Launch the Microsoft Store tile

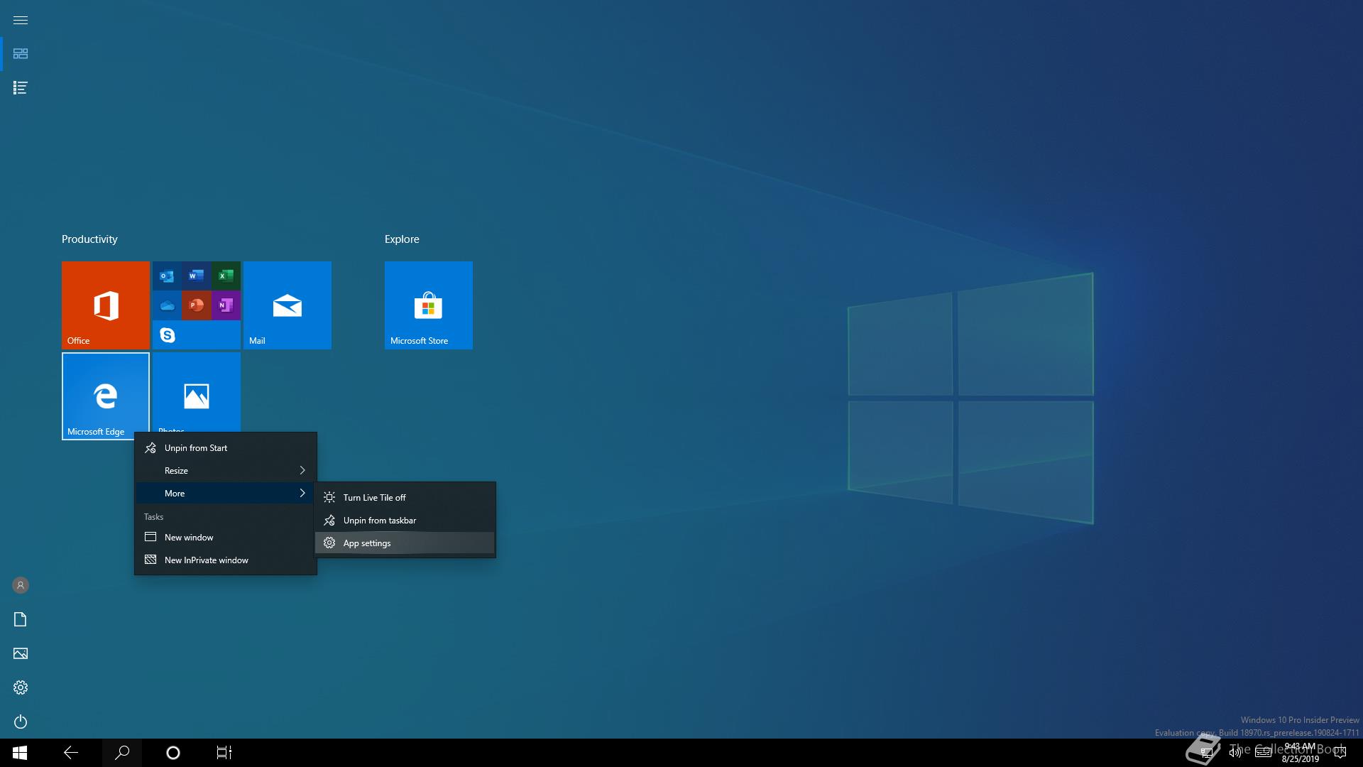click(428, 305)
